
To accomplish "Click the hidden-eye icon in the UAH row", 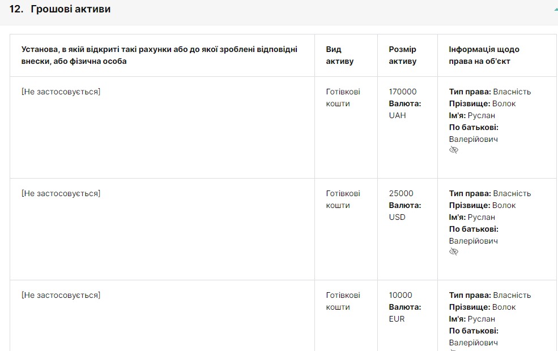I will click(x=454, y=150).
